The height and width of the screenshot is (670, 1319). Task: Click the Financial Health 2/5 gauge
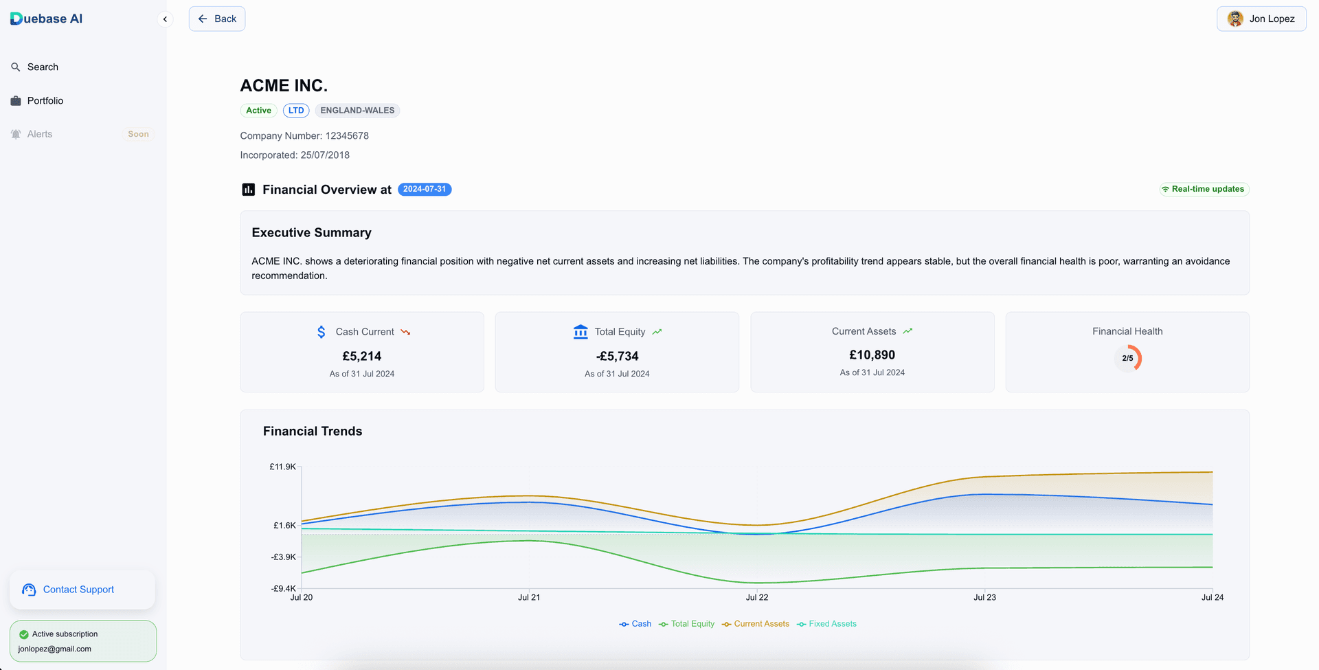point(1129,357)
